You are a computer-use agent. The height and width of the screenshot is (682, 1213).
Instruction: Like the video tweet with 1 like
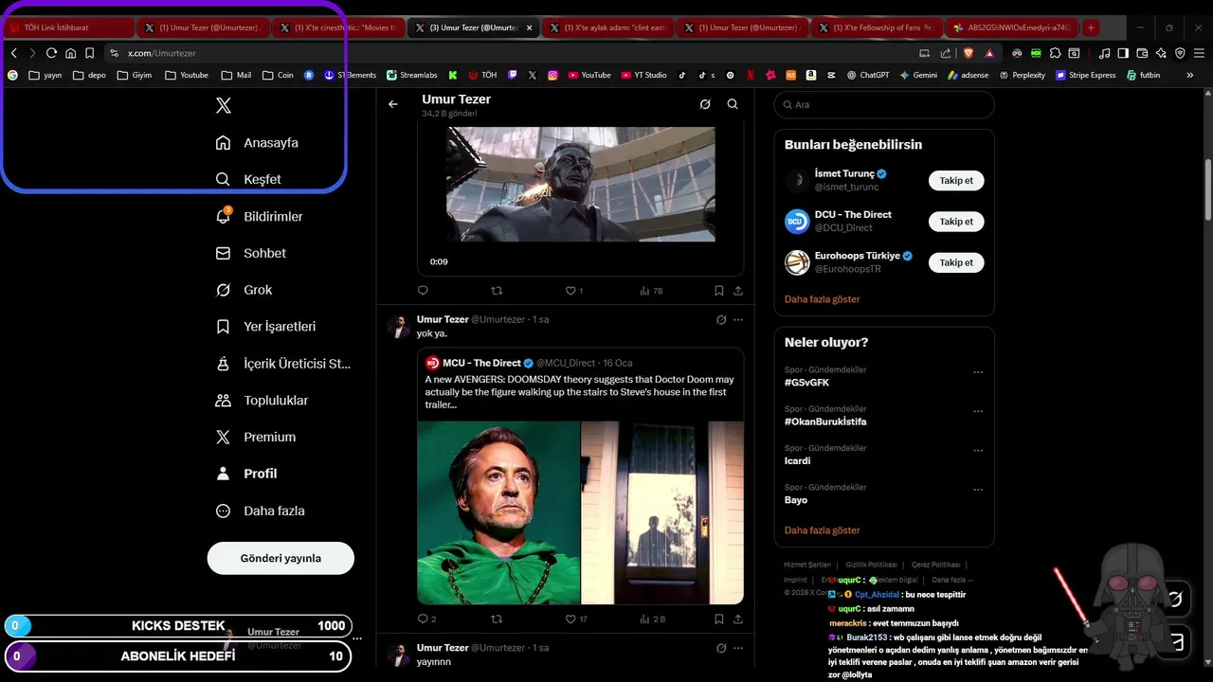[574, 291]
